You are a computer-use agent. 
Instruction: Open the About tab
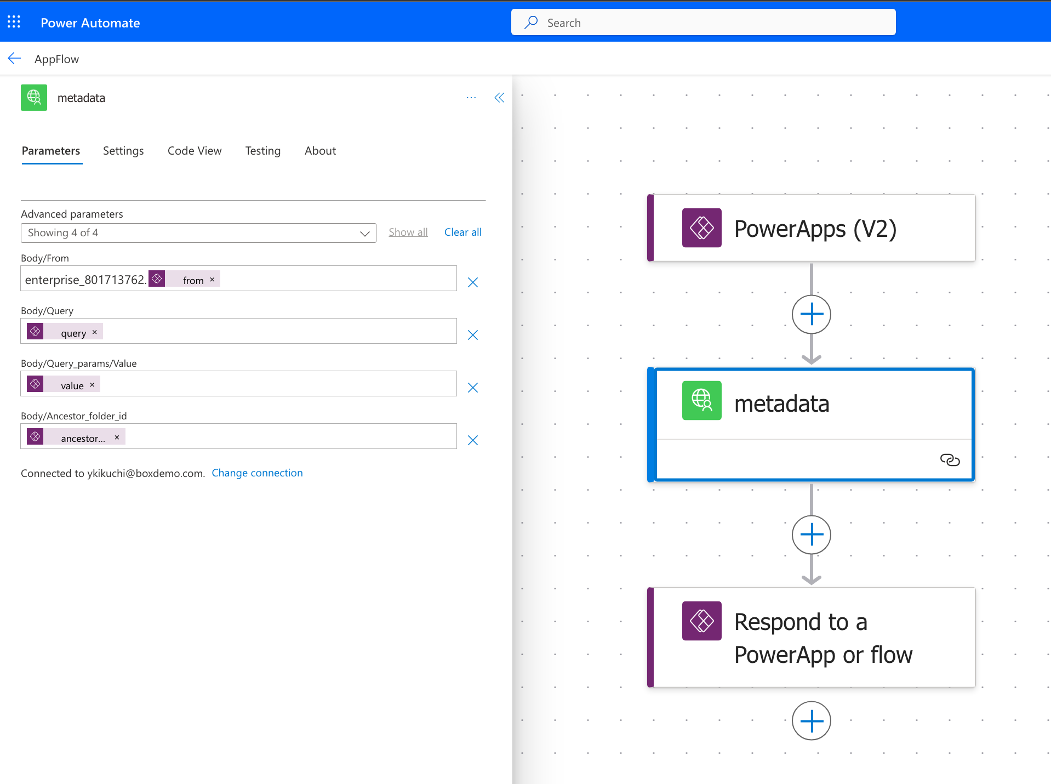pos(321,151)
